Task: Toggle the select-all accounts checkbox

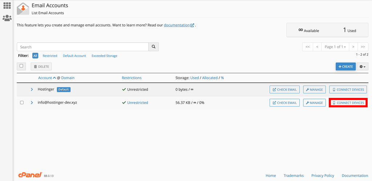Action: tap(21, 66)
